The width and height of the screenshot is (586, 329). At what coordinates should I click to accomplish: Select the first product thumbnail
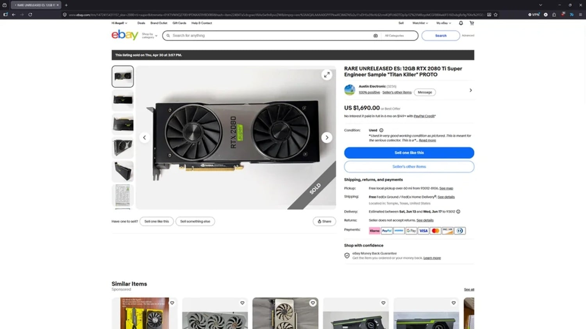click(123, 76)
